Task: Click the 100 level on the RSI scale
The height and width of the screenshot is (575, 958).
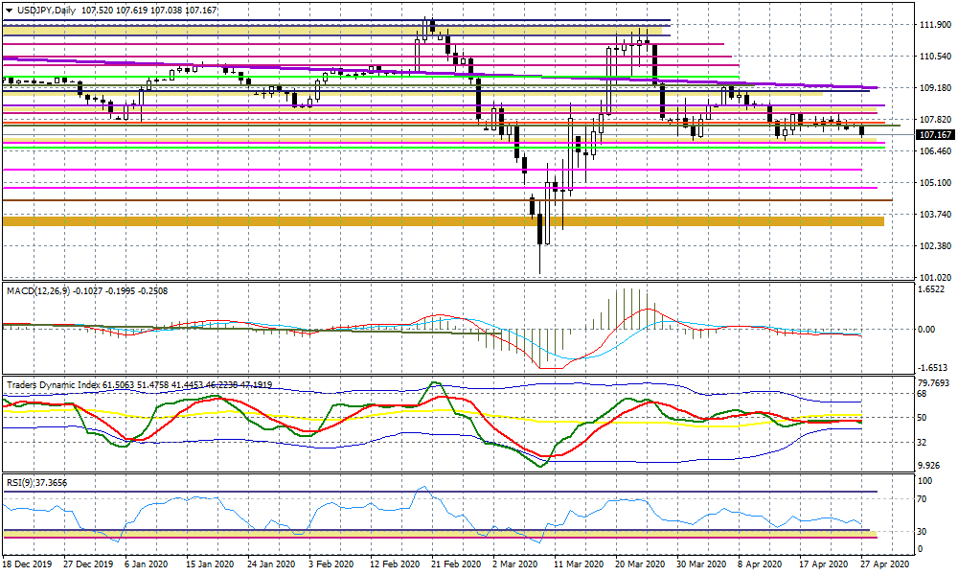Action: pos(925,481)
